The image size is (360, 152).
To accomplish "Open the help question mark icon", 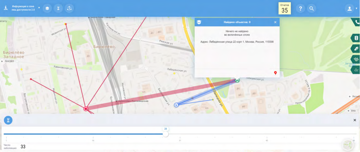I will click(x=300, y=9).
